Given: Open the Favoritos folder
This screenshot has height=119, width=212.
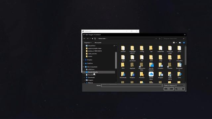Looking at the screenshot, I should pos(142,75).
